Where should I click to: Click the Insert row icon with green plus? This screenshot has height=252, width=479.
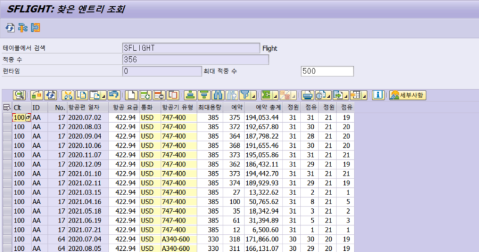(x=145, y=95)
